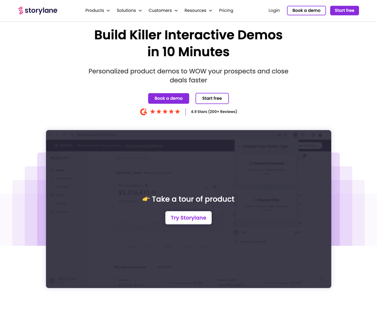The image size is (377, 312).
Task: Click the outlined Start free hero button
Action: coord(212,98)
